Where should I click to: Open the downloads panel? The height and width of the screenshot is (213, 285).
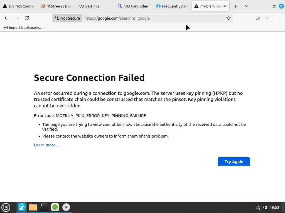click(258, 18)
